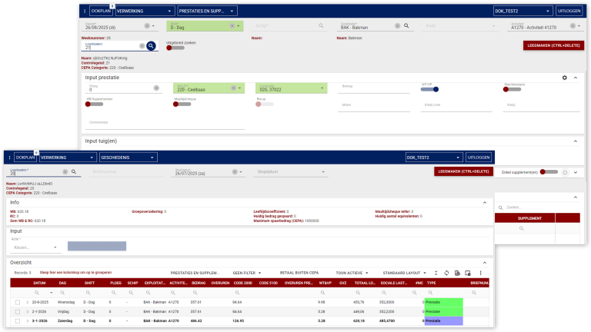Screen dimensions: 591x332
Task: Click the search icon next to Loopbaan in Geschiedenis
Action: coord(73,172)
